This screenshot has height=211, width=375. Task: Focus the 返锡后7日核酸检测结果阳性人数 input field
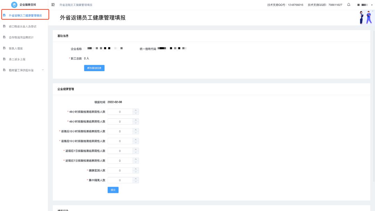coord(120,151)
